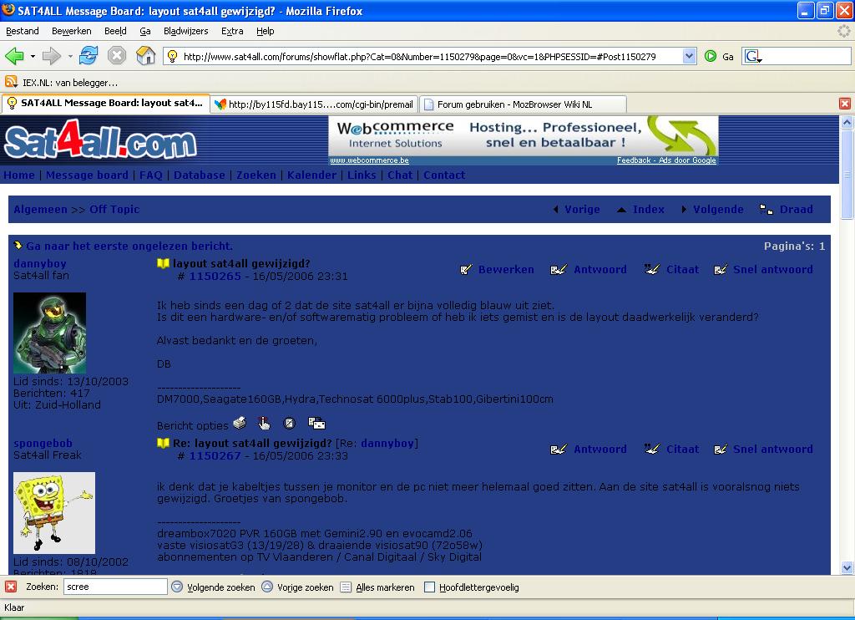Click printer icon in Bericht opties
This screenshot has width=855, height=620.
(240, 423)
